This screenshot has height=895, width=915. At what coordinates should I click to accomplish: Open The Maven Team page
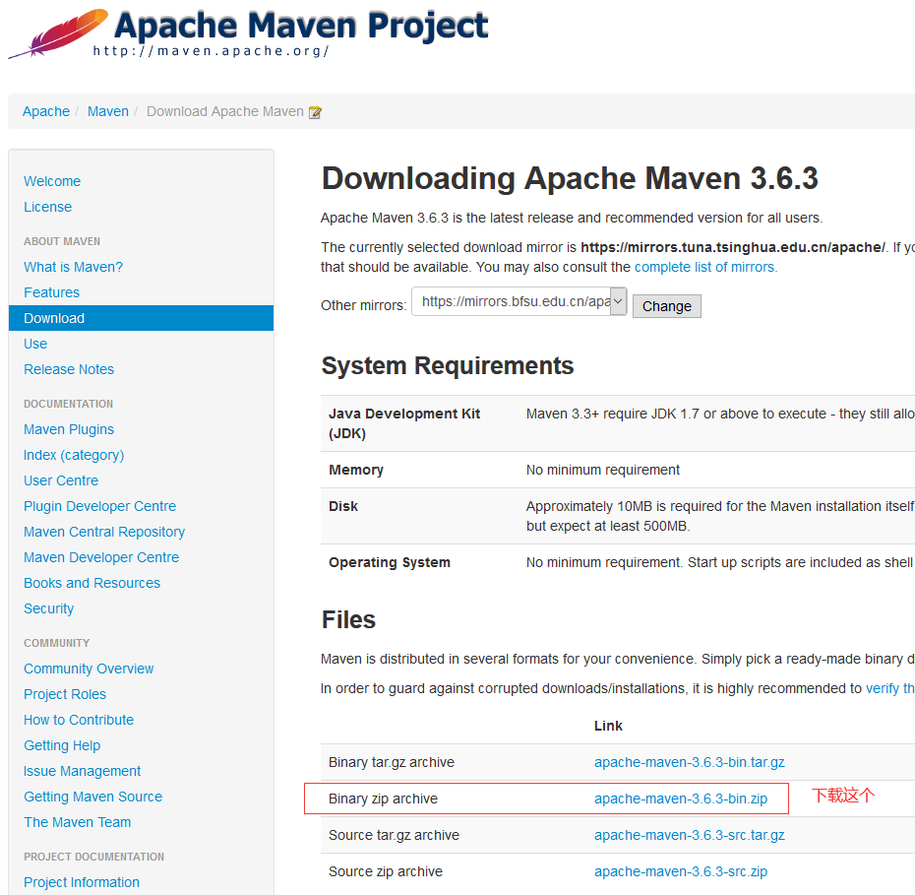77,822
